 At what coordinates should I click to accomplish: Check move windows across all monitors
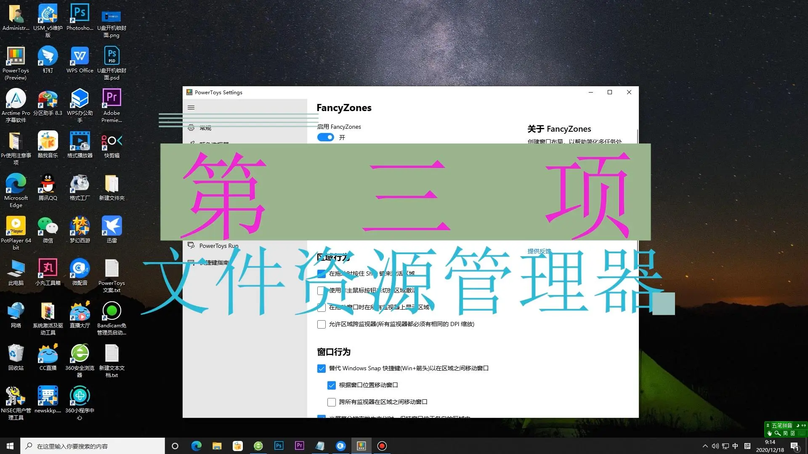click(x=332, y=402)
